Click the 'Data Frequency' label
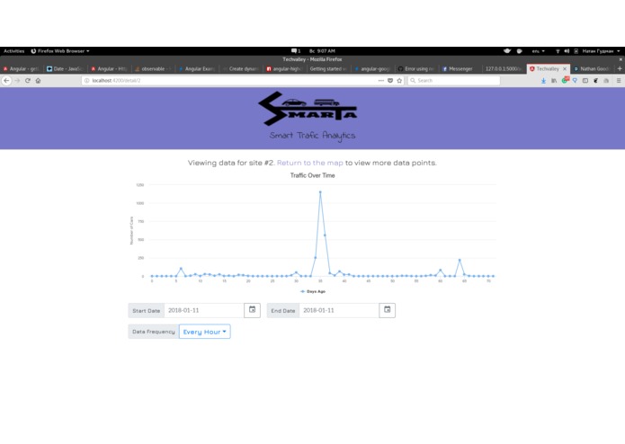 (x=154, y=332)
